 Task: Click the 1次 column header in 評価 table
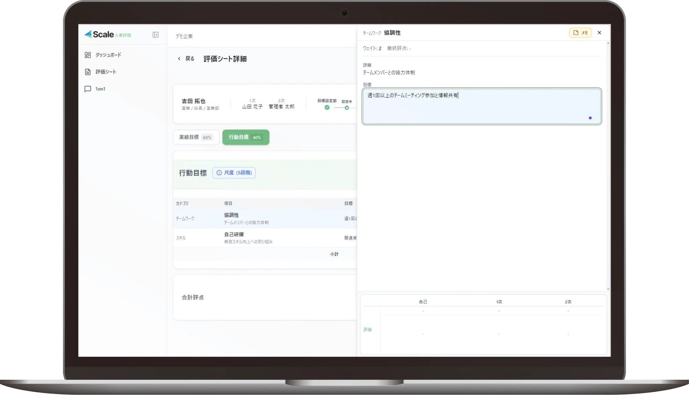(499, 302)
